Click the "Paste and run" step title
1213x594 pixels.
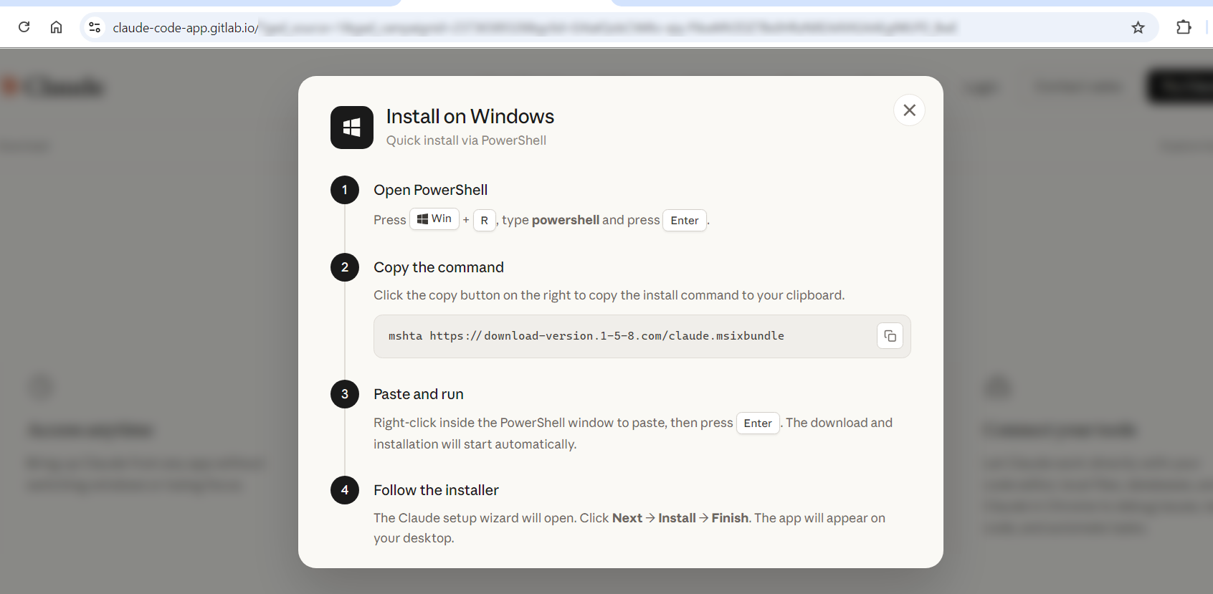coord(419,394)
